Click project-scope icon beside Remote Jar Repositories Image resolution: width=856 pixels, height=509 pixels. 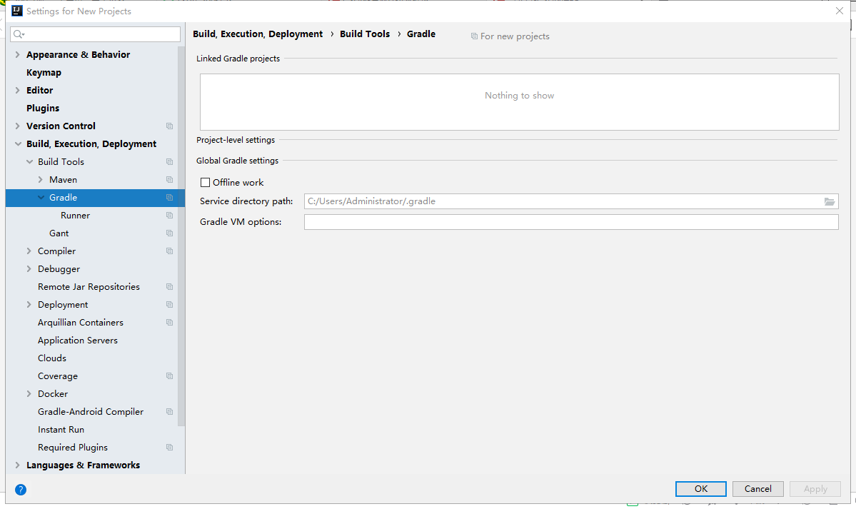pos(170,287)
